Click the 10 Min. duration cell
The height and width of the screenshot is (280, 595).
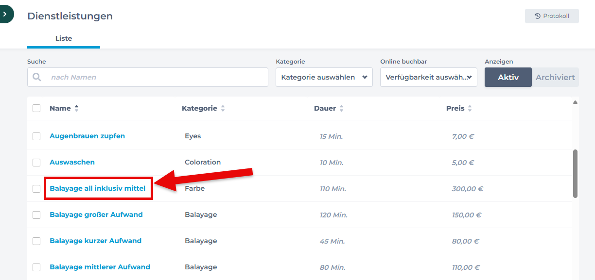(332, 163)
